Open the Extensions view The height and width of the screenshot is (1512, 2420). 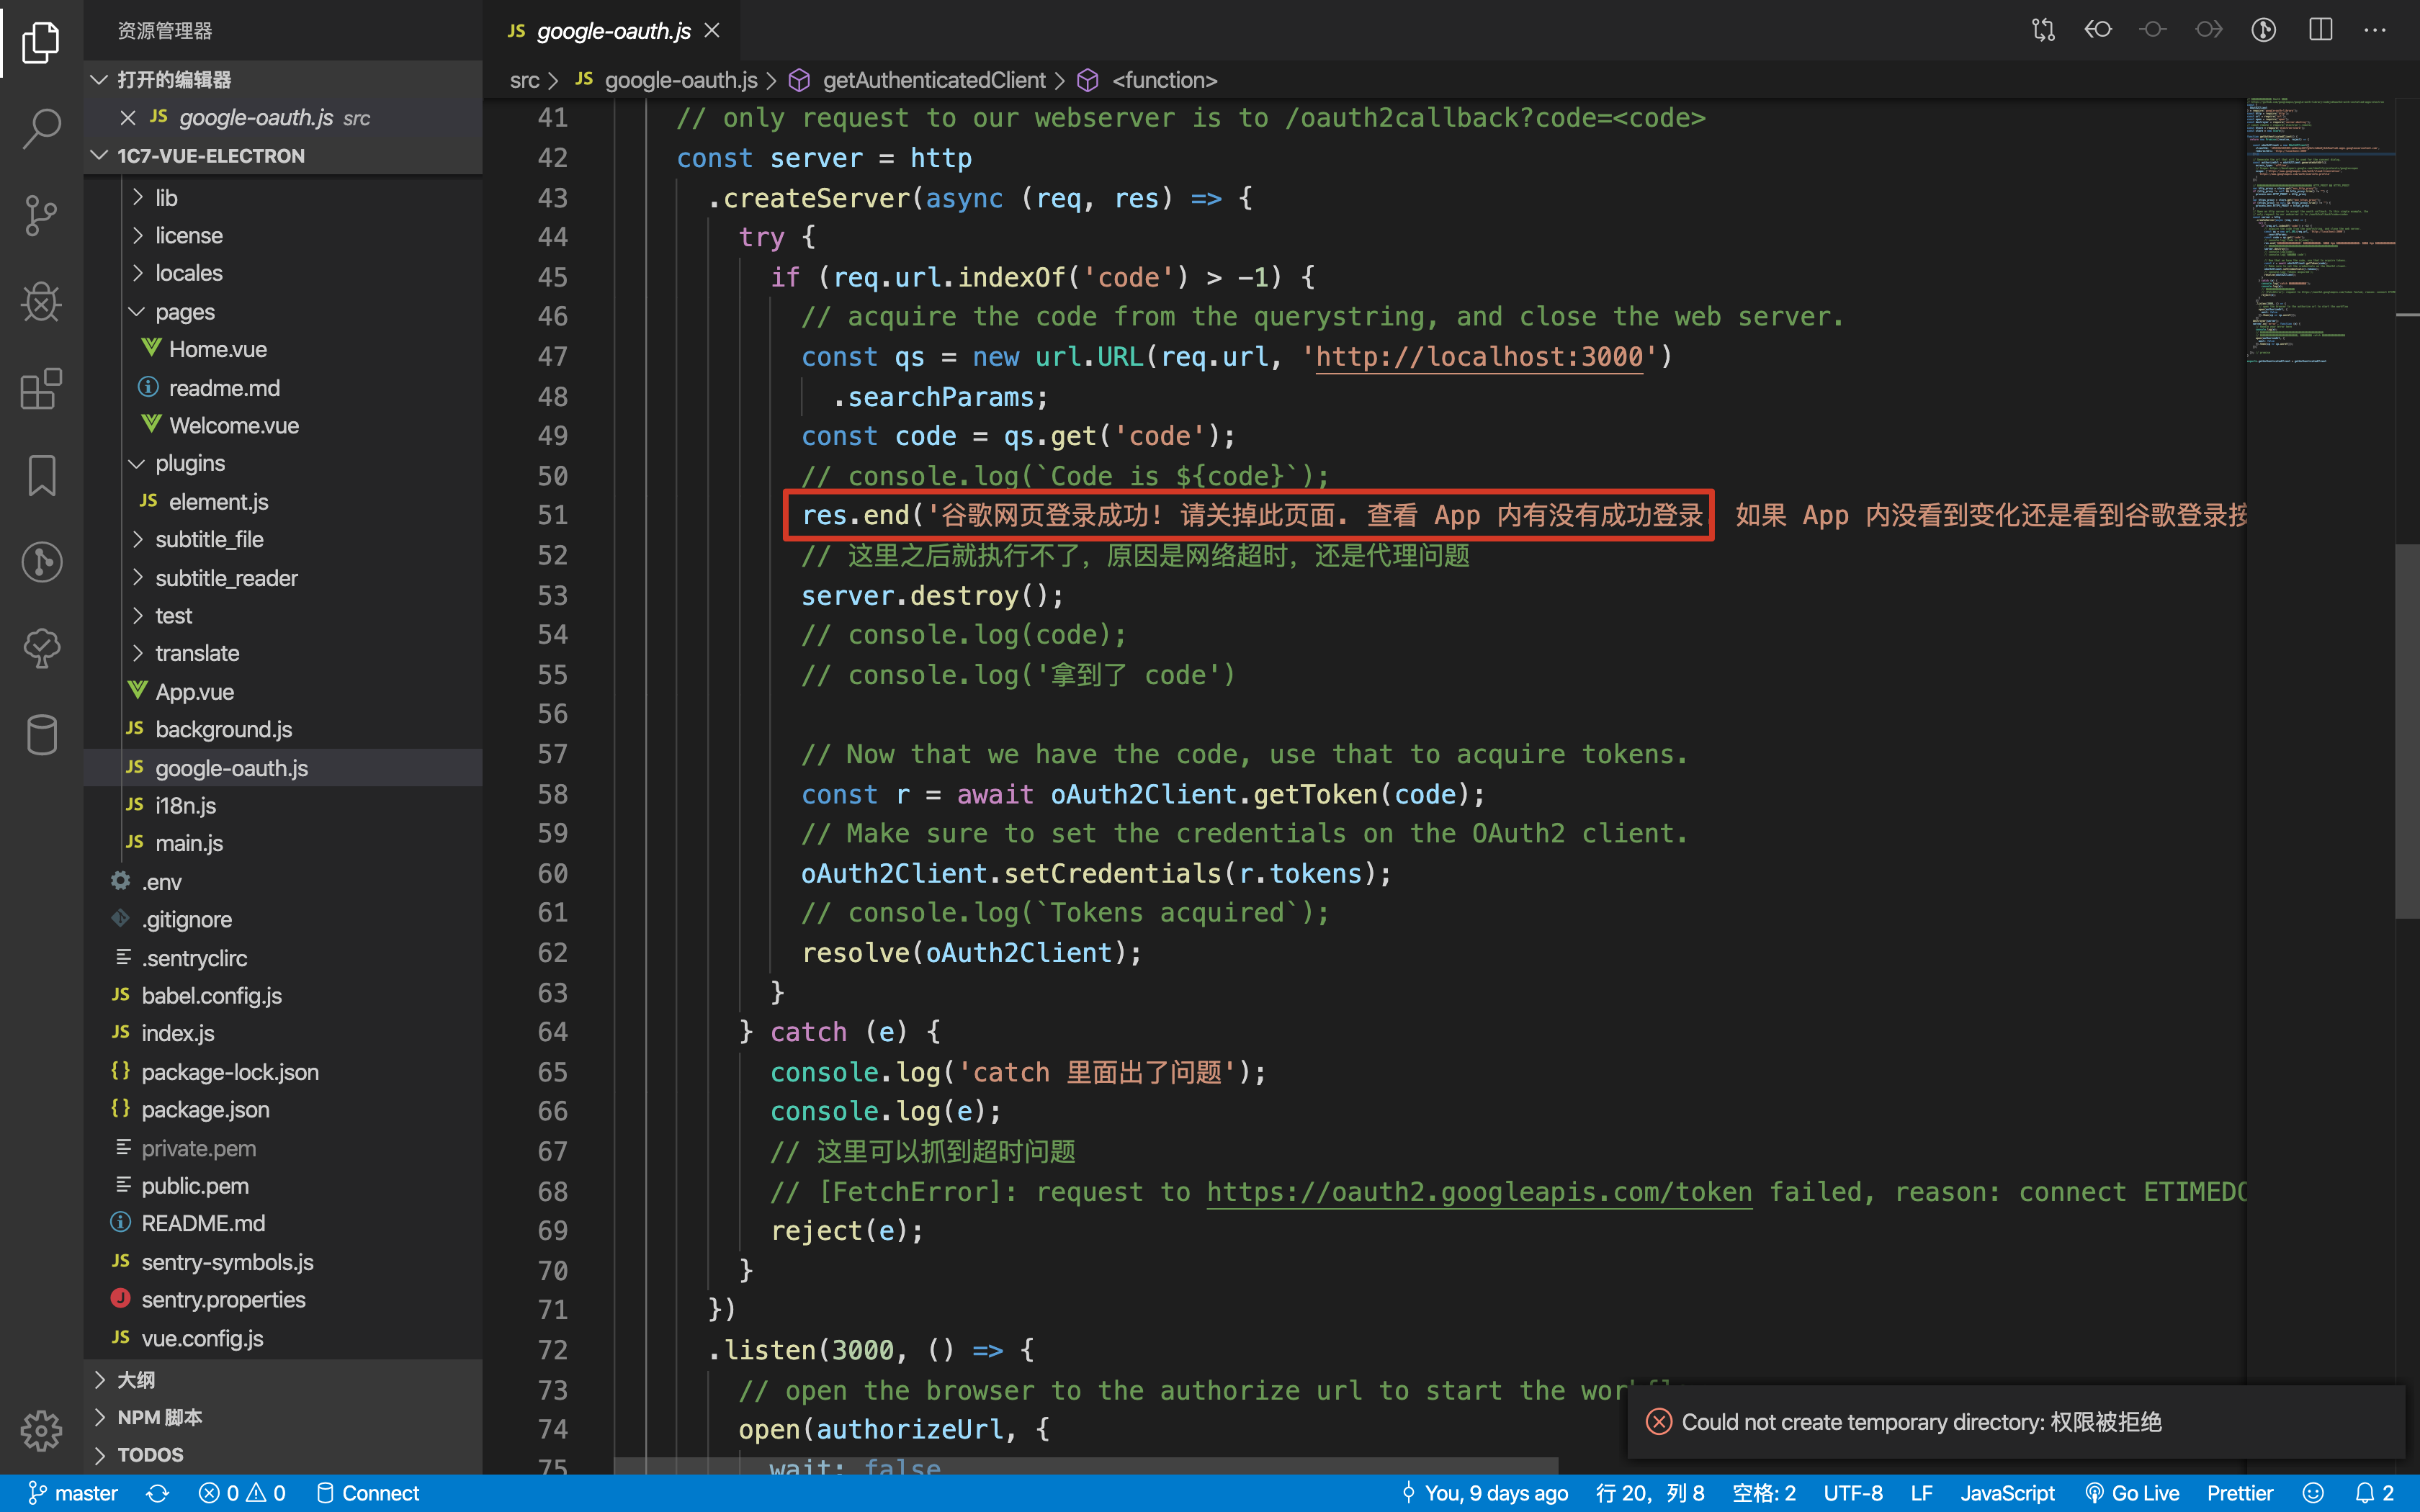coord(41,388)
